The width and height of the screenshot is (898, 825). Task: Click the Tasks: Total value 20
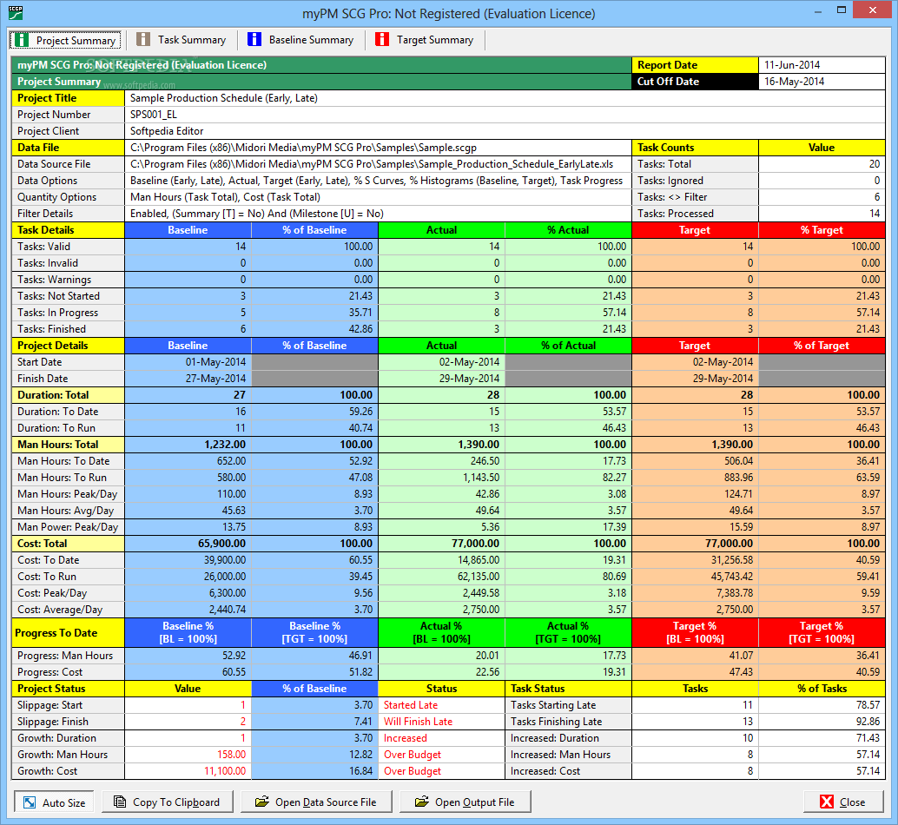[822, 164]
